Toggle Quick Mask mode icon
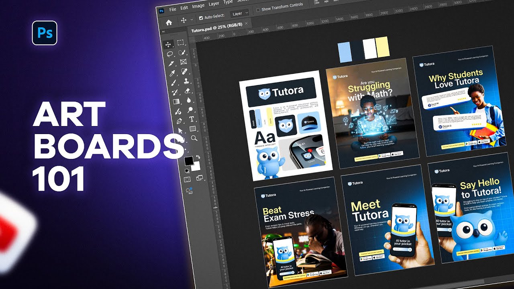Image resolution: width=514 pixels, height=289 pixels. 187,180
